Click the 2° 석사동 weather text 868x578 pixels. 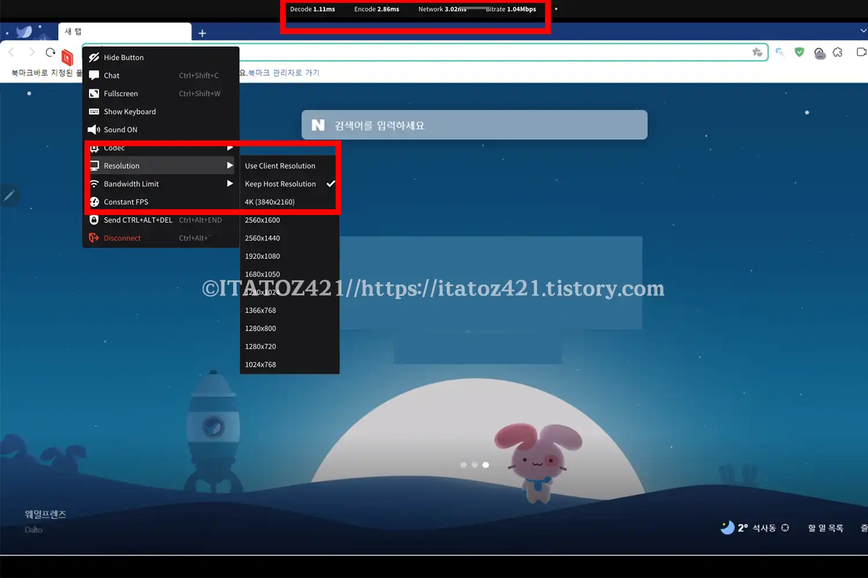coord(756,528)
